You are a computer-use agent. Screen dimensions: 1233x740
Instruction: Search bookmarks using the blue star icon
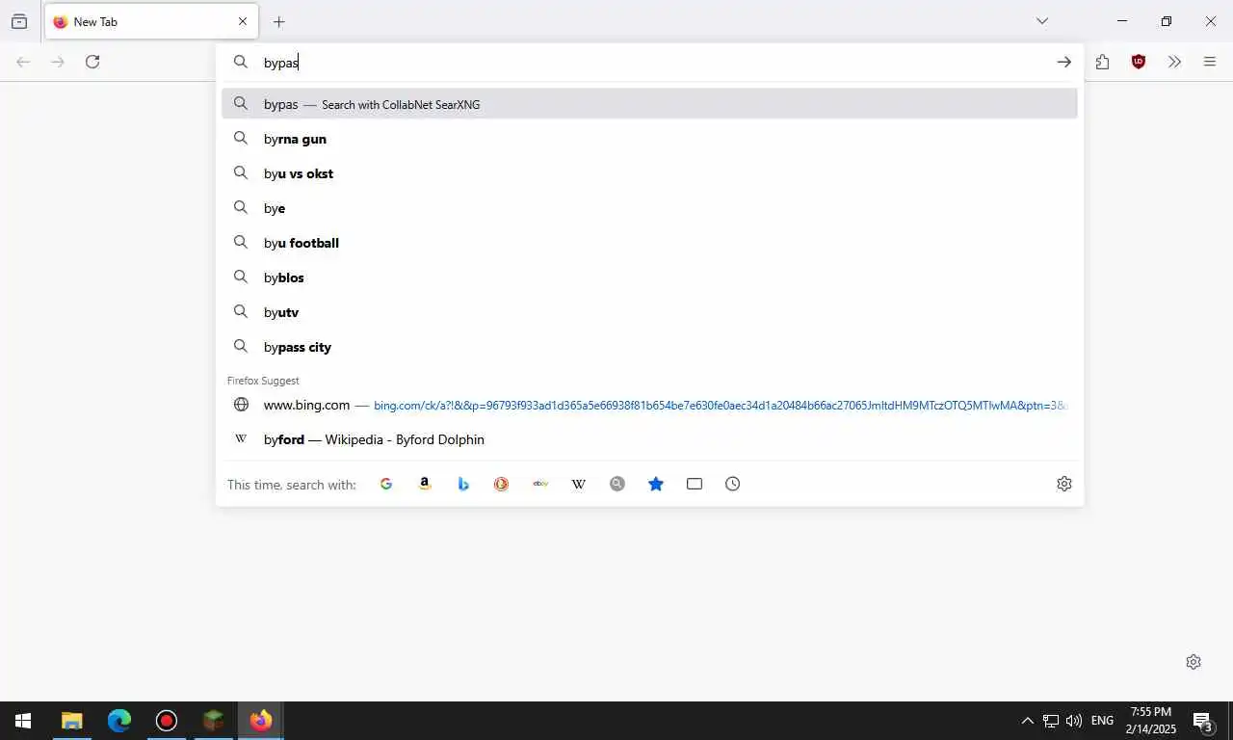(x=656, y=484)
